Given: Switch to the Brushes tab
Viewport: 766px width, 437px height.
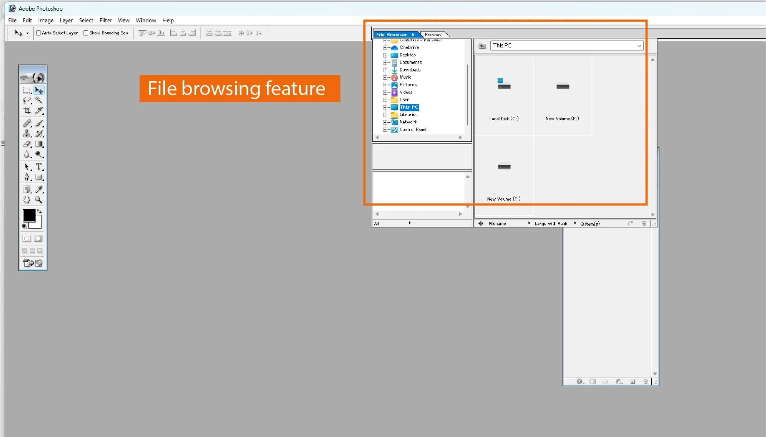Looking at the screenshot, I should click(433, 34).
